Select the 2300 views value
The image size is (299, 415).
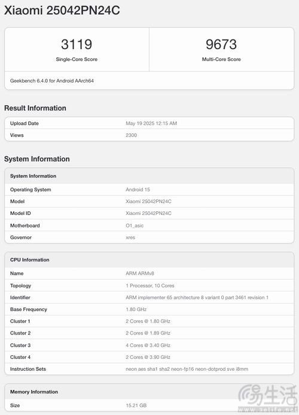(131, 135)
